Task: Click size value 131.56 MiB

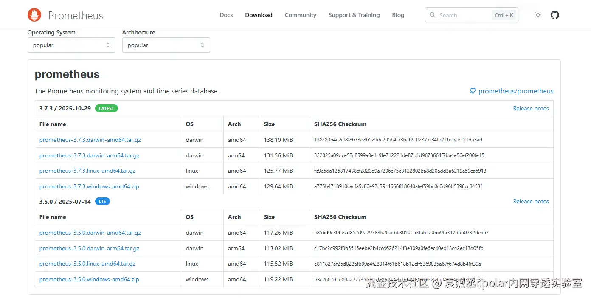Action: (278, 155)
